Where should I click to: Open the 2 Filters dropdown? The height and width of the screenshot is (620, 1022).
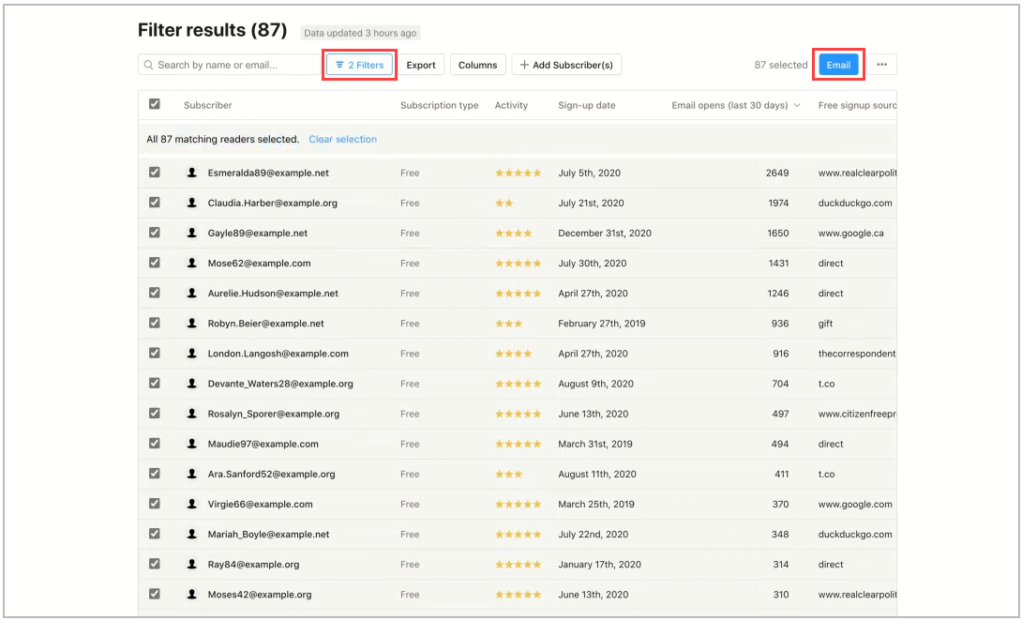point(360,65)
